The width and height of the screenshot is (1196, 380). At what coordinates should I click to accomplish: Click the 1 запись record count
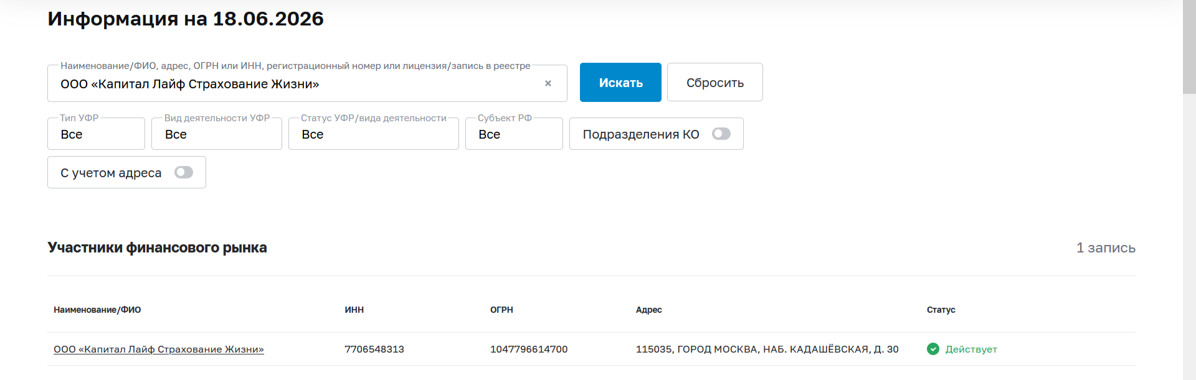(1106, 248)
